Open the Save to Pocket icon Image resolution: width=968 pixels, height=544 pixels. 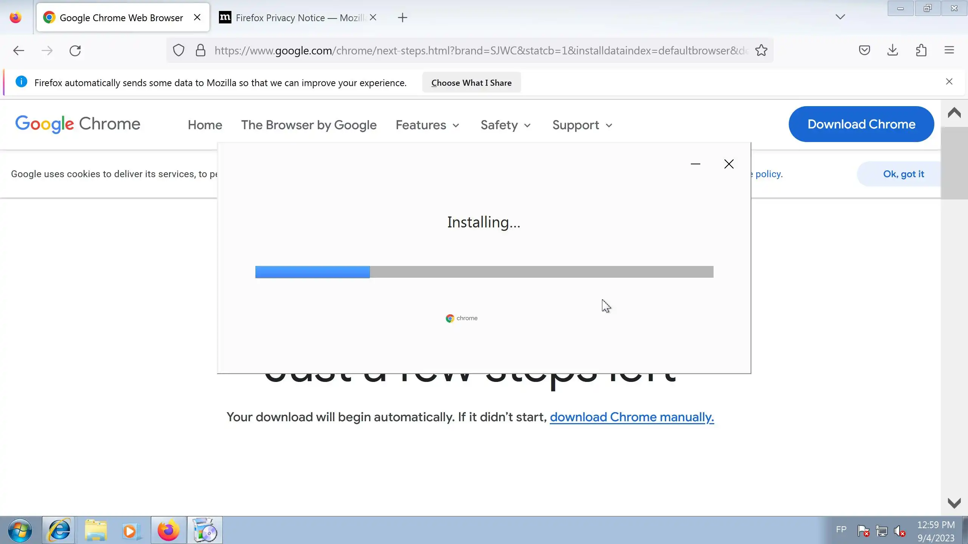click(x=864, y=50)
